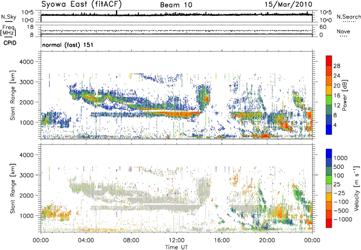The width and height of the screenshot is (361, 250).
Task: Click the "Freq. [MHz]" axis label
Action: point(8,30)
